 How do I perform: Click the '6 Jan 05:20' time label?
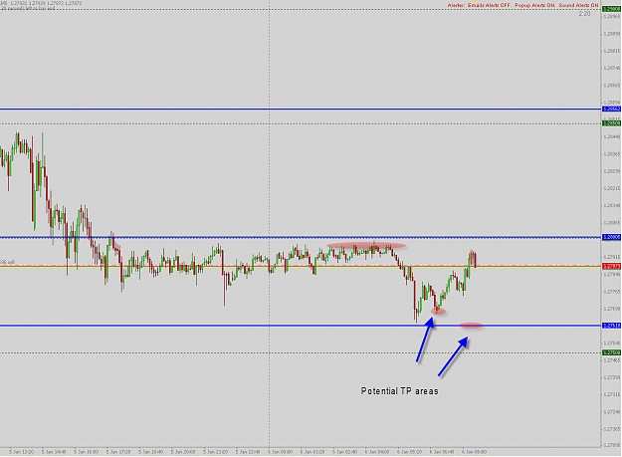coord(410,452)
